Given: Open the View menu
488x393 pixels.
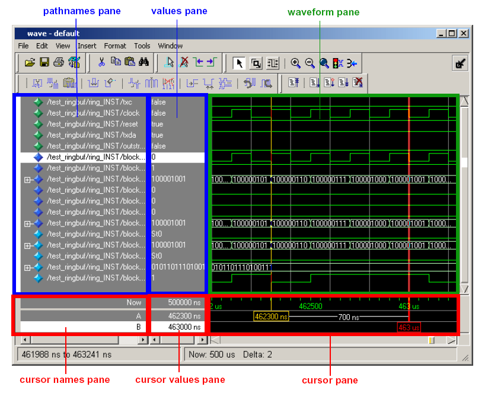Looking at the screenshot, I should coord(62,46).
